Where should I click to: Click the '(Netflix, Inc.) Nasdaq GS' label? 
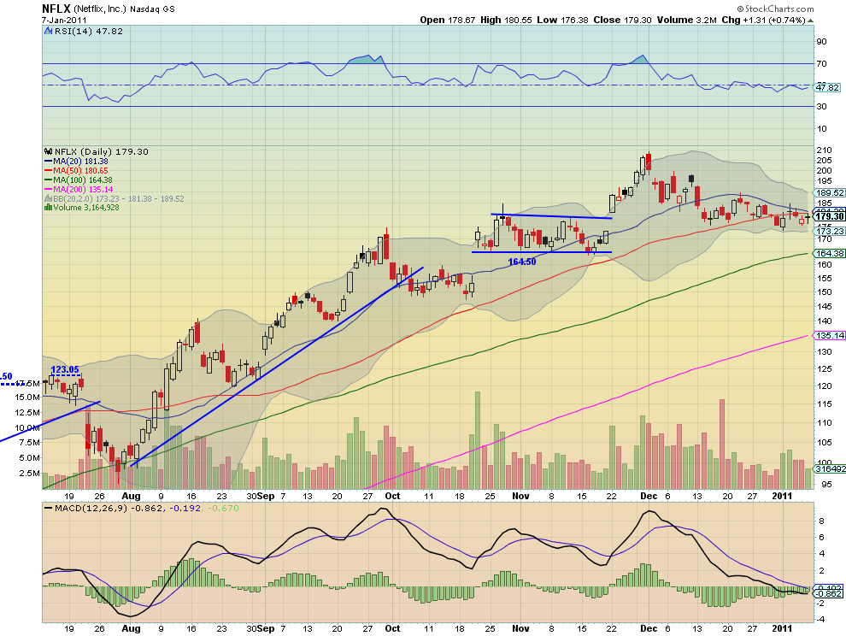pos(124,9)
